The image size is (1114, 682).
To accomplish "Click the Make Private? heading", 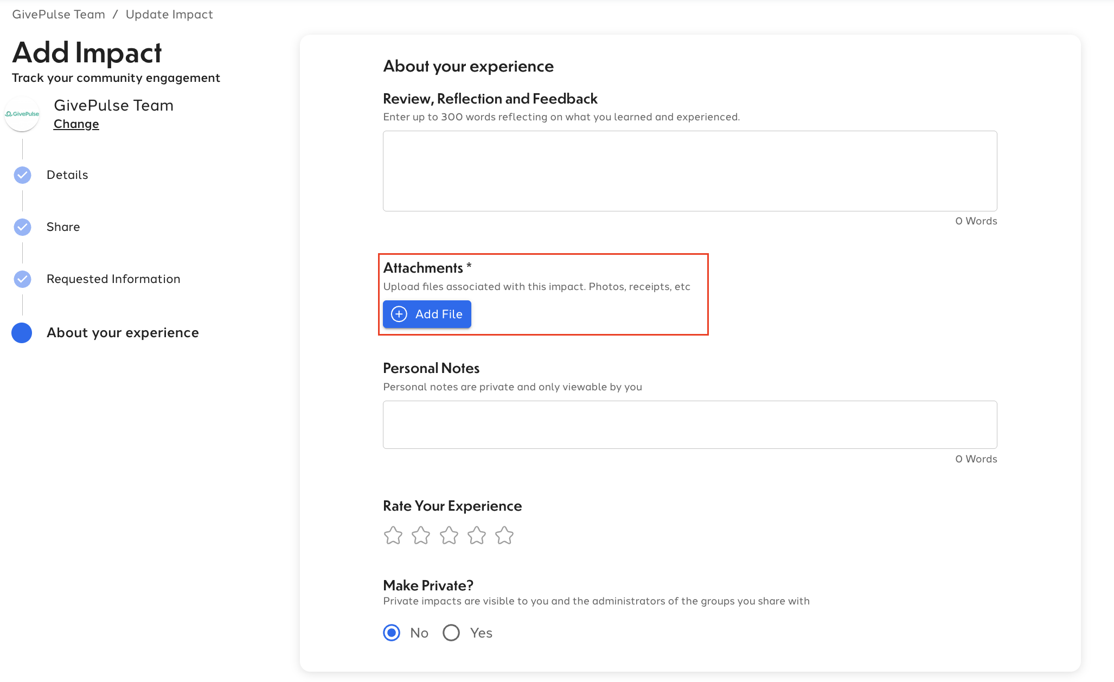I will tap(428, 586).
